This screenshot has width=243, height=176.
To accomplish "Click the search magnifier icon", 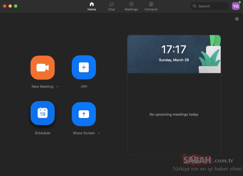I will point(195,6).
